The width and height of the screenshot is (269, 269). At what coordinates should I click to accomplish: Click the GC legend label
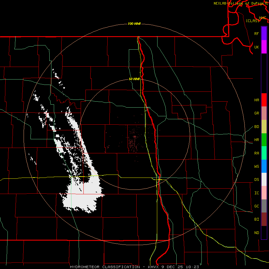pos(257,206)
